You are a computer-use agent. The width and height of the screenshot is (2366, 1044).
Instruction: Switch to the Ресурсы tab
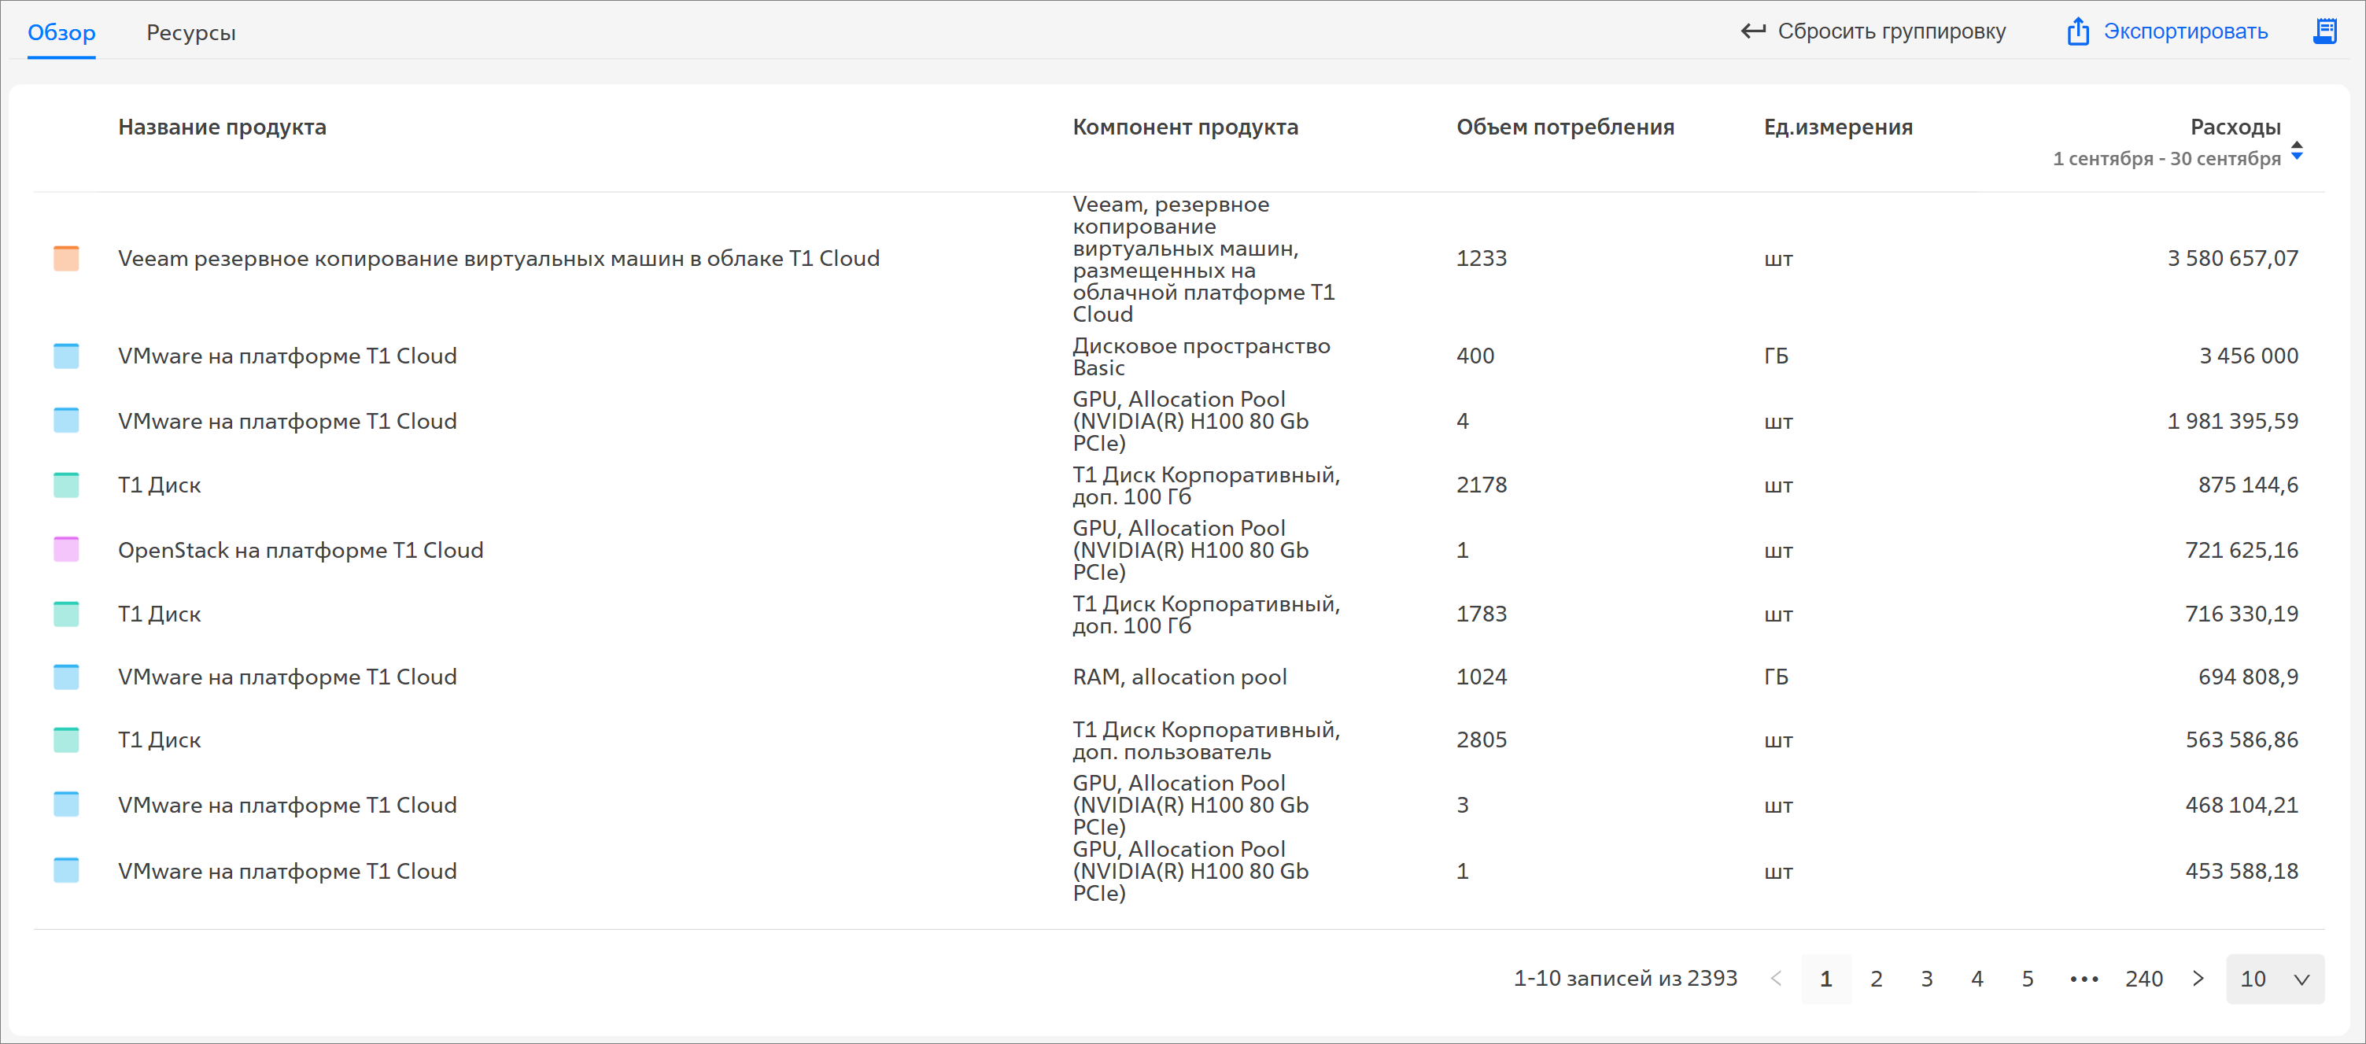191,32
